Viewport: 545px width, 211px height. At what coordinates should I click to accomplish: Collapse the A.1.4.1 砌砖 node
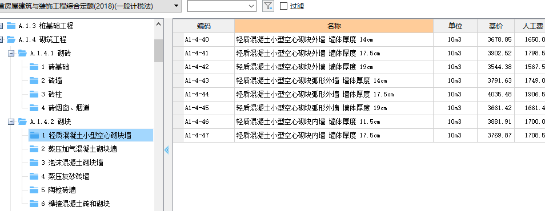(x=11, y=53)
